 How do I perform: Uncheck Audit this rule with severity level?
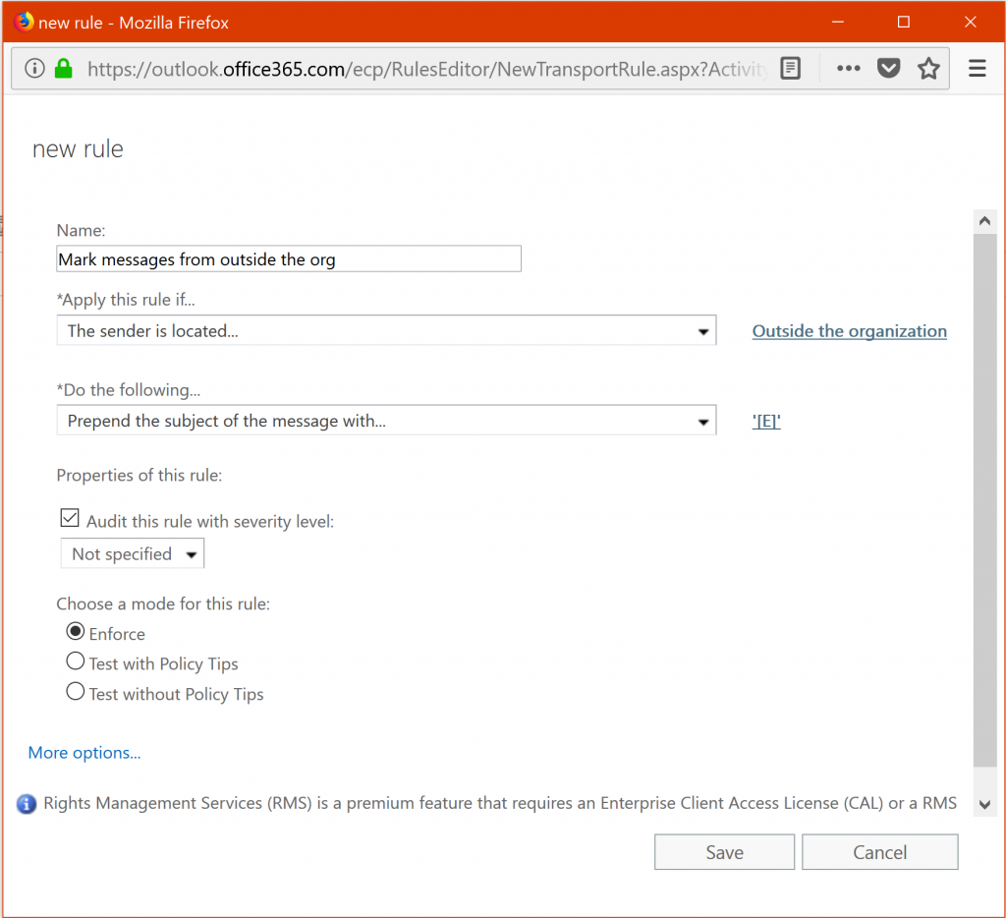pos(70,517)
